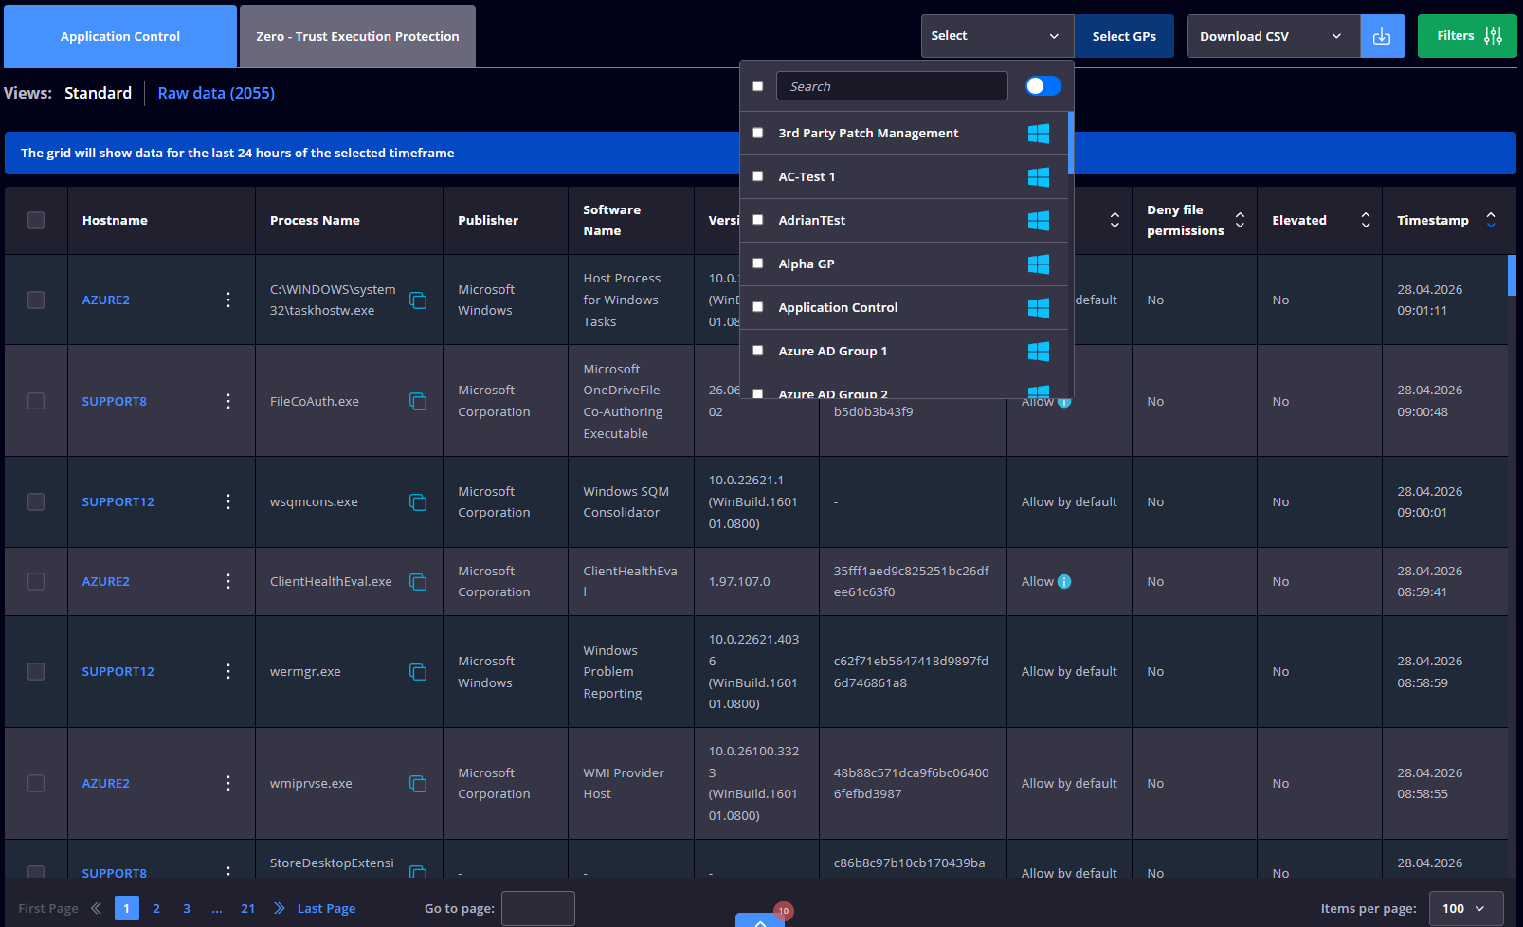This screenshot has width=1523, height=927.
Task: Check the 3rd Party Patch Management group
Action: click(x=758, y=134)
